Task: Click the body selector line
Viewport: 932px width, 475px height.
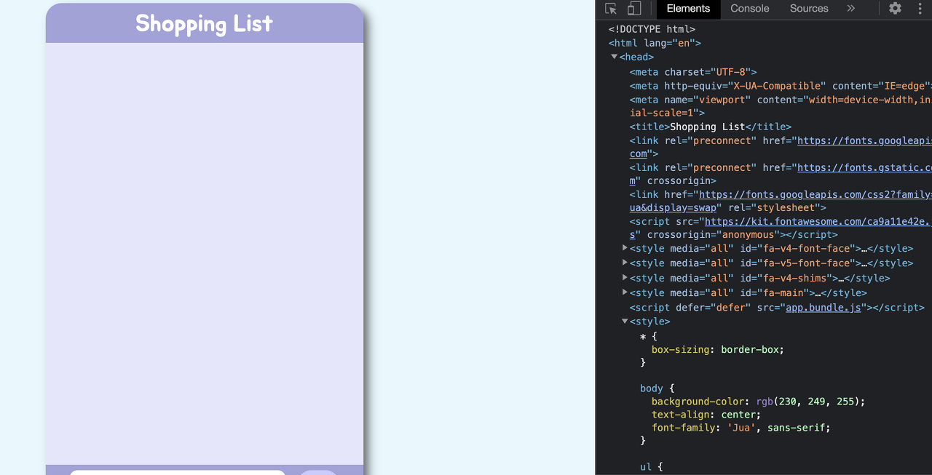Action: pyautogui.click(x=657, y=388)
